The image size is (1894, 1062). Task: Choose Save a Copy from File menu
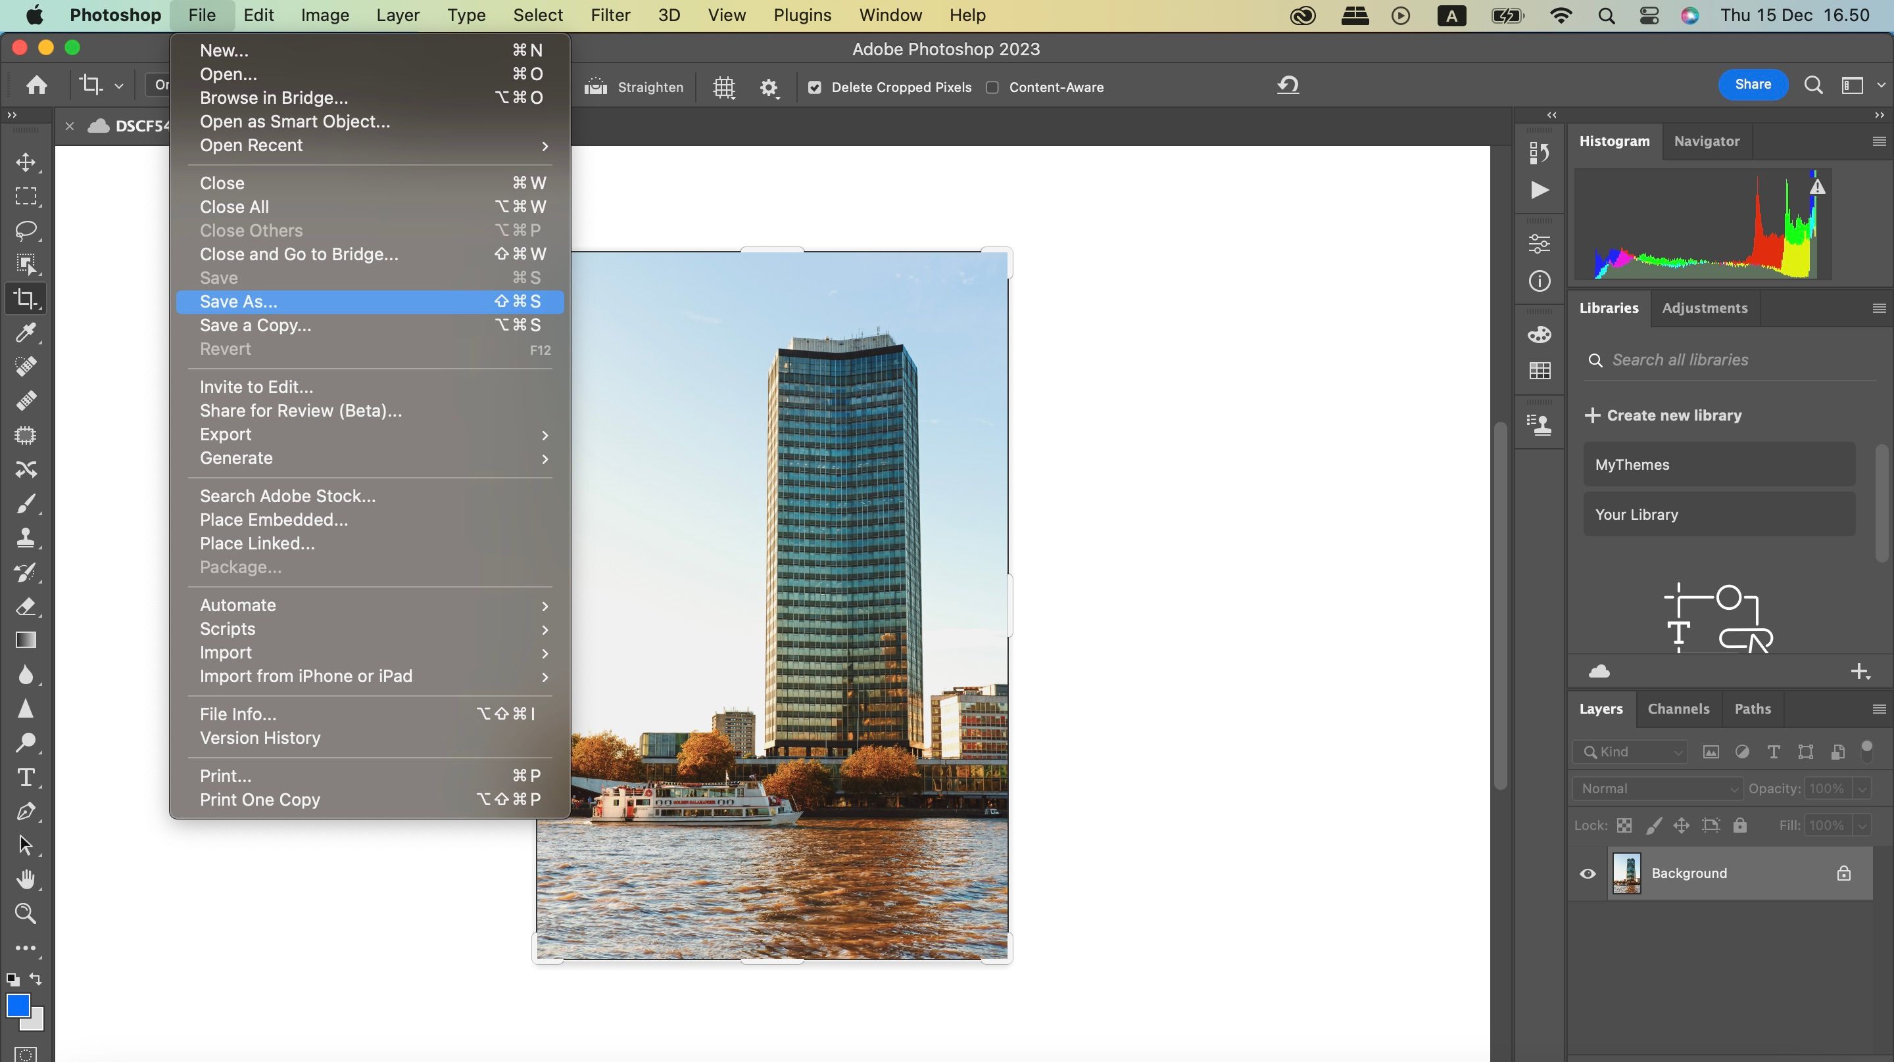pyautogui.click(x=255, y=325)
